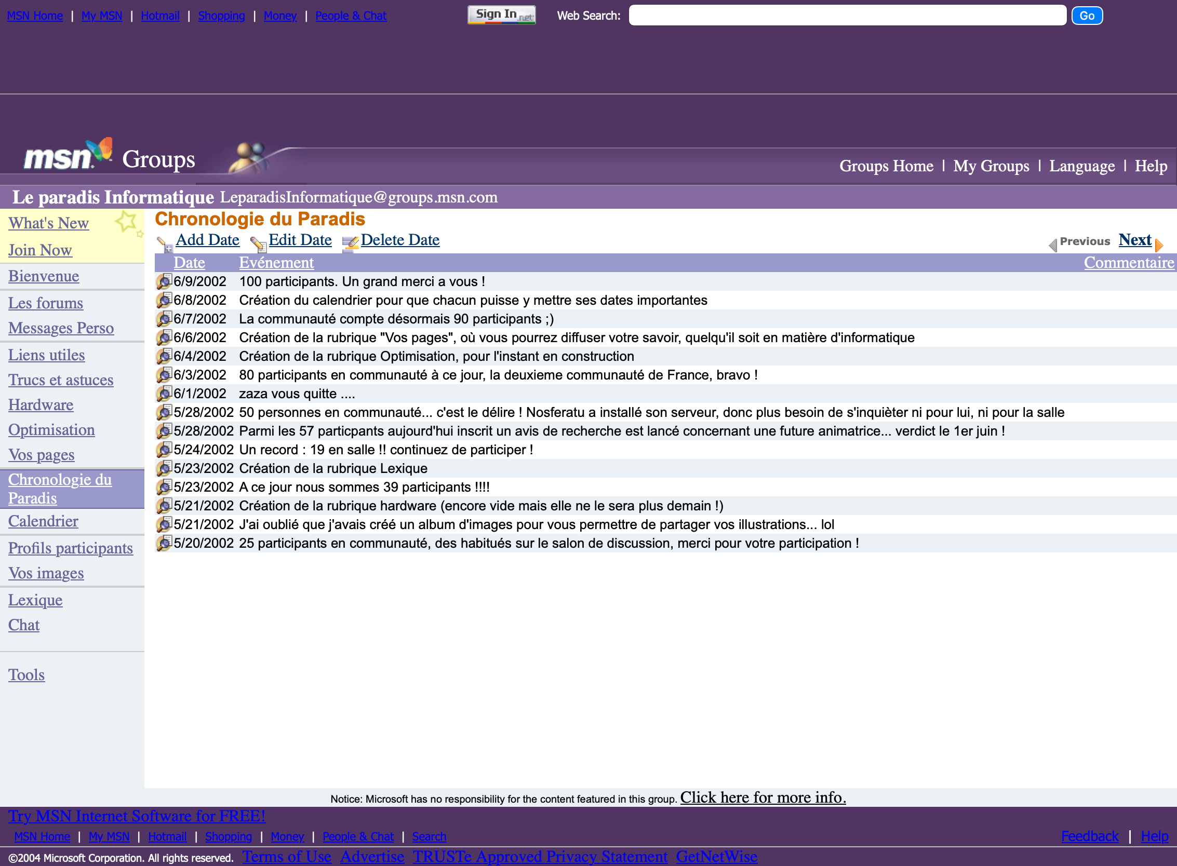
Task: Open Calendrier in the sidebar
Action: click(43, 521)
